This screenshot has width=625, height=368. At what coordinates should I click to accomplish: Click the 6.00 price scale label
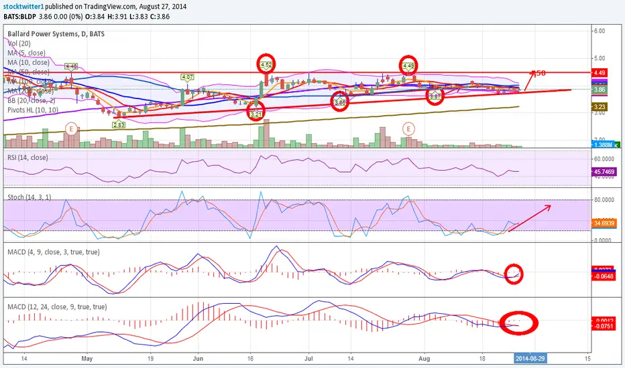tap(600, 31)
